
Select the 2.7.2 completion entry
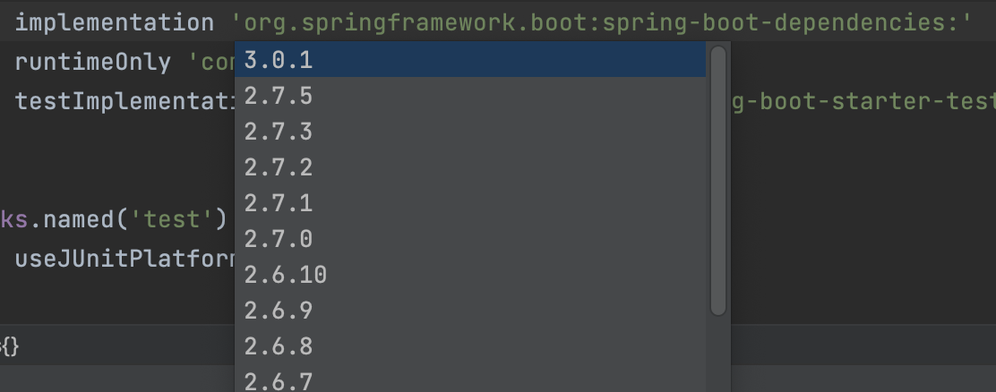tap(279, 167)
